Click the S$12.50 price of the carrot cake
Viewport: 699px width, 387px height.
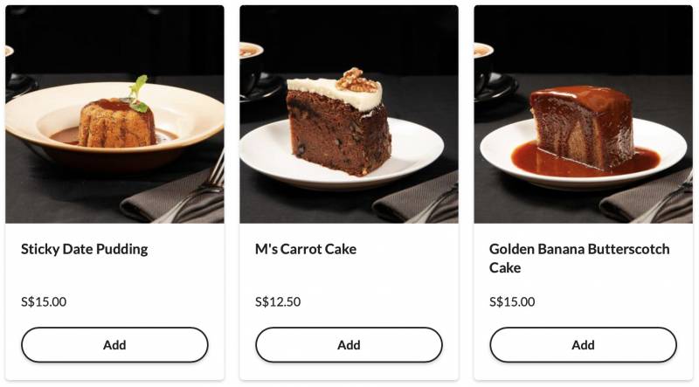pos(278,302)
